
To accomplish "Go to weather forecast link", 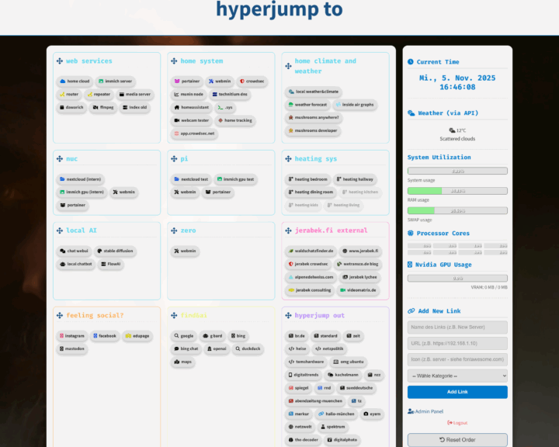I will click(307, 104).
